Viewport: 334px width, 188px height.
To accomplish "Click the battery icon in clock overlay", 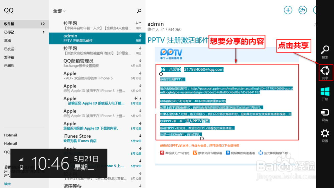I will click(21, 167).
